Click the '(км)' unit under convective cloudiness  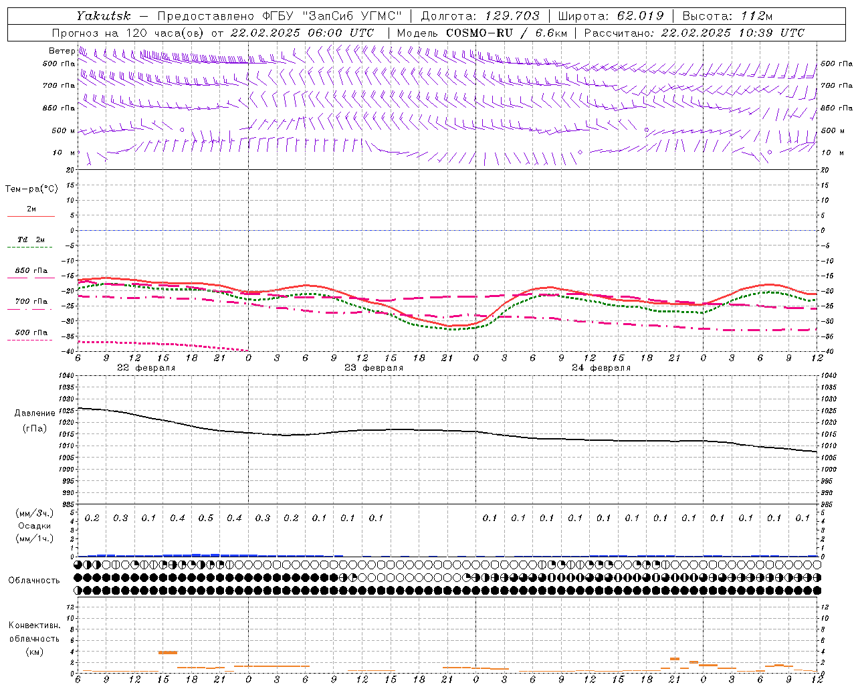pos(34,652)
